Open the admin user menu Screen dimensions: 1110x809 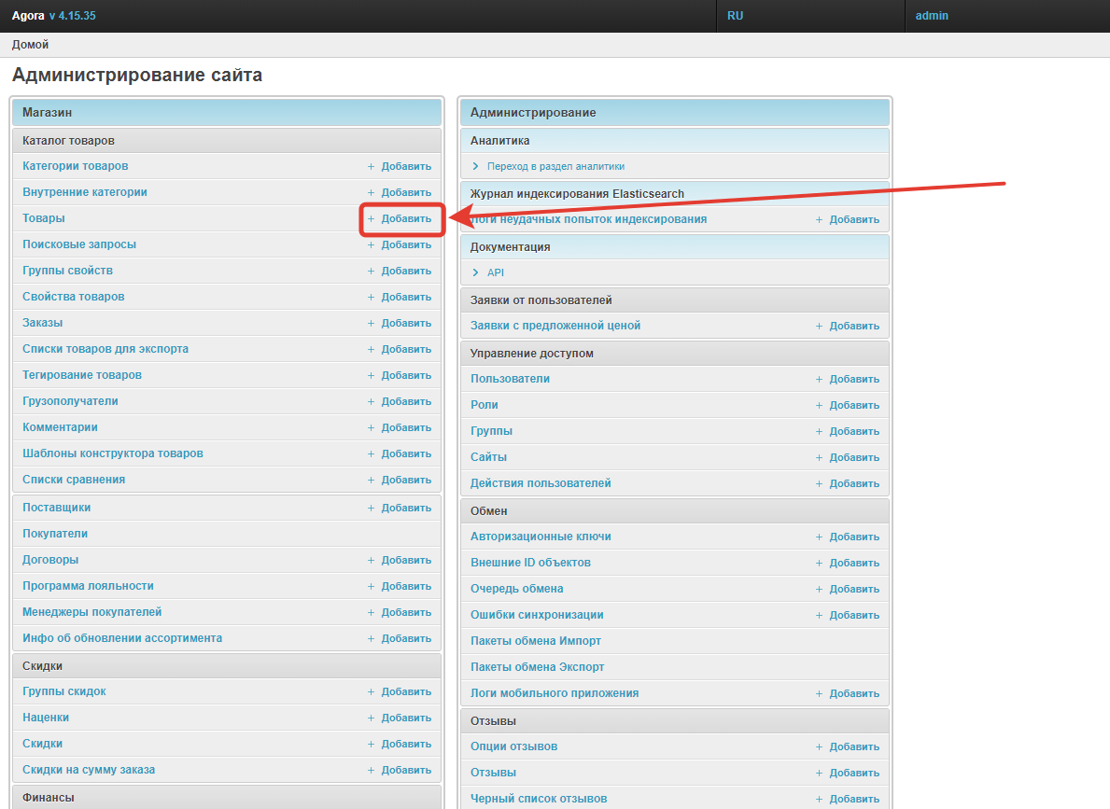click(932, 16)
